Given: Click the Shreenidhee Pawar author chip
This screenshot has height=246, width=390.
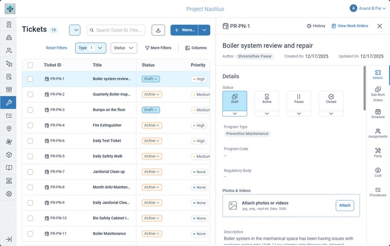Looking at the screenshot, I should coord(255,56).
